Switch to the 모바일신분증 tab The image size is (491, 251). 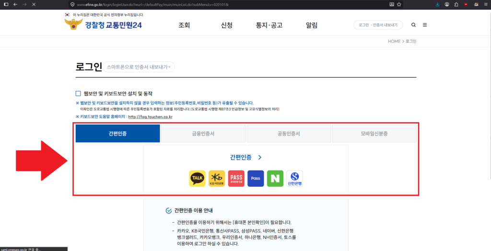(374, 134)
